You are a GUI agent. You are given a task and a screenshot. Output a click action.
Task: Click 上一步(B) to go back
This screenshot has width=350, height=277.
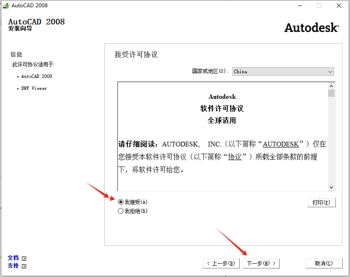[221, 263]
